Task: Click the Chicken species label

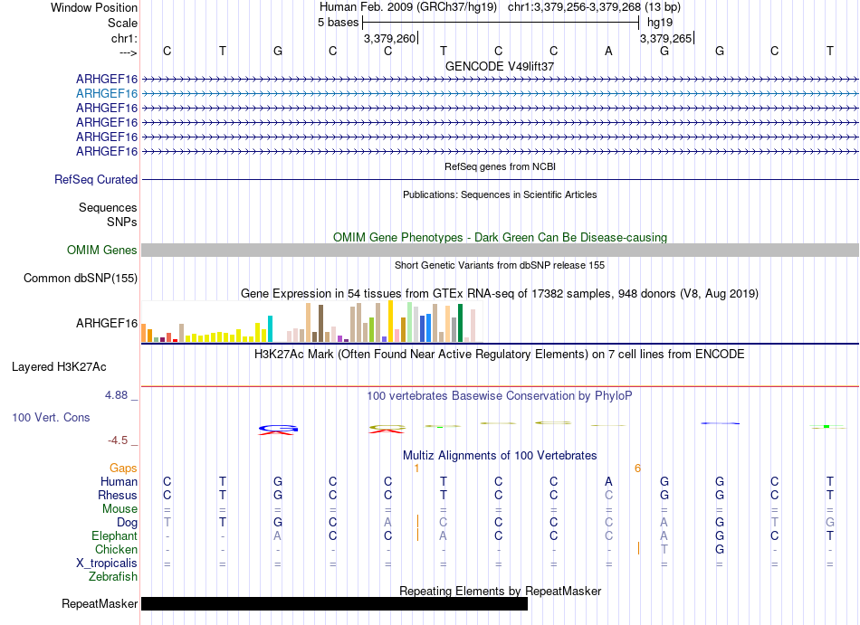Action: (116, 549)
